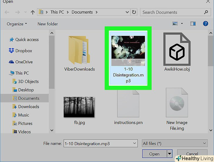Screen dimensions: 214x162
Task: Open Dropbox in the navigation pane
Action: click(x=24, y=51)
